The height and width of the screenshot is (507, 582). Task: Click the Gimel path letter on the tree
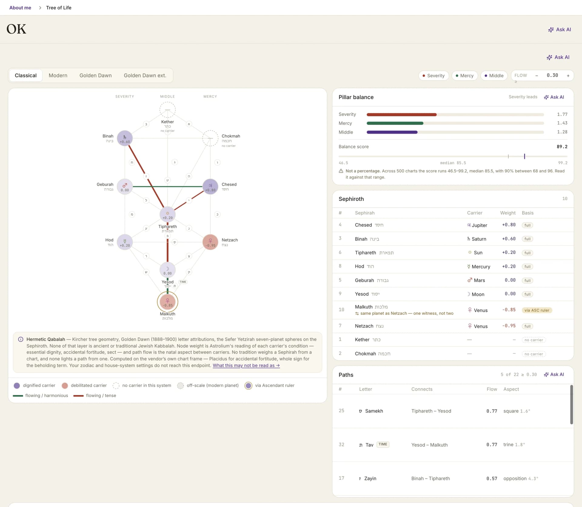tap(175, 162)
